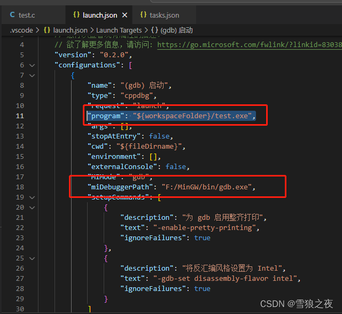
Task: Close the launch.json tab
Action: 125,16
